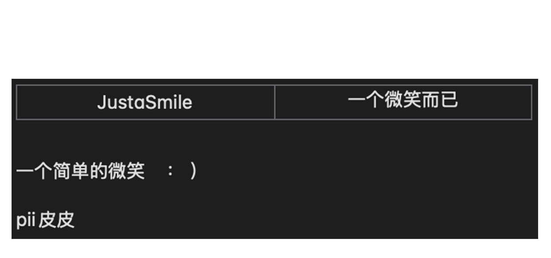Click the letter J in JustaSmile

101,103
